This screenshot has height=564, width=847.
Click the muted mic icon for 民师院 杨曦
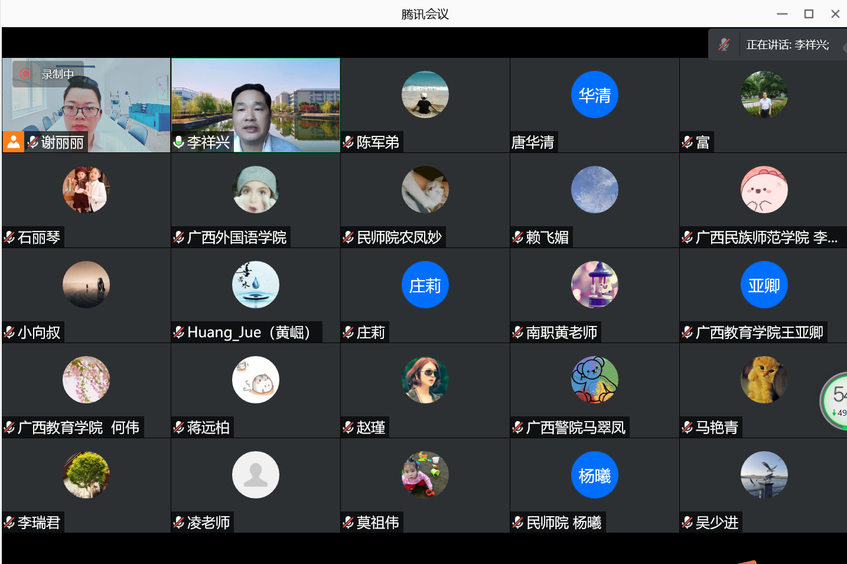tap(518, 523)
